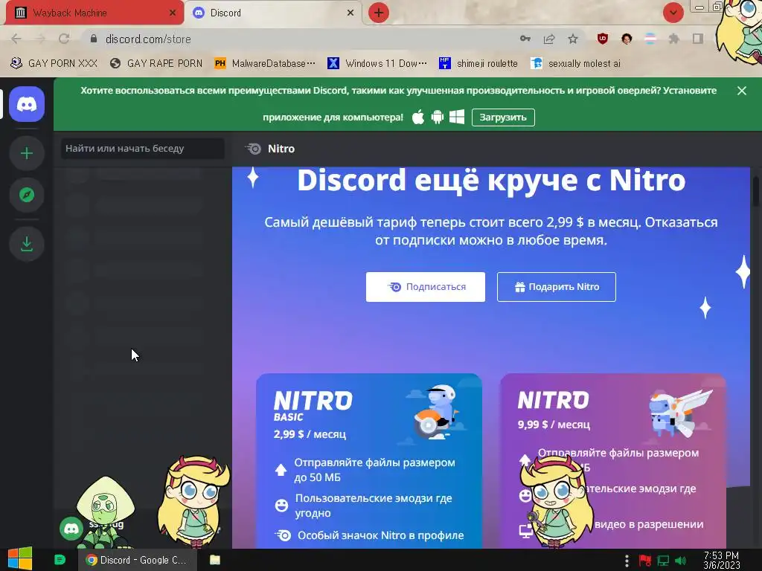
Task: Open the Windows Start button
Action: [x=20, y=559]
